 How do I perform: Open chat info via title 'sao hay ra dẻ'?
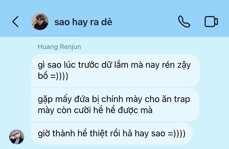83,22
